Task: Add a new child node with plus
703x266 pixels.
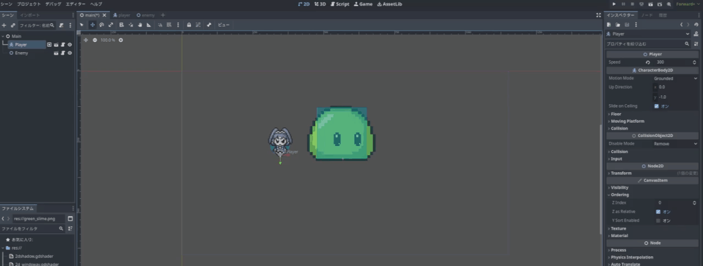Action: coord(4,25)
